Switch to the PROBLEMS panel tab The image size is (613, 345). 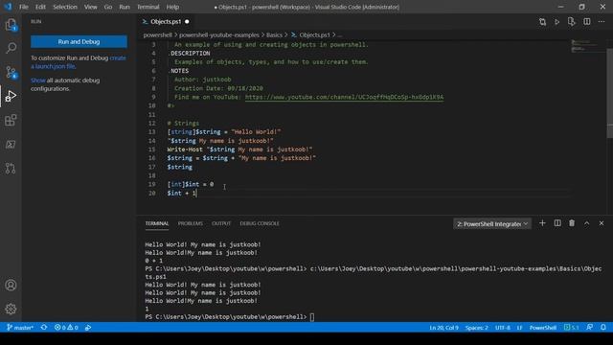coord(191,223)
